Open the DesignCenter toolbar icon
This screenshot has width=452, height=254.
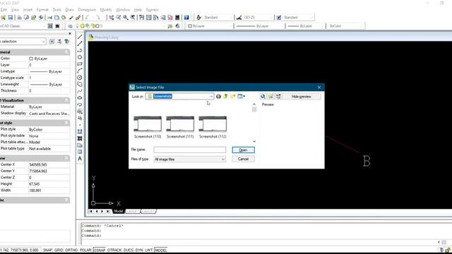[x=149, y=18]
